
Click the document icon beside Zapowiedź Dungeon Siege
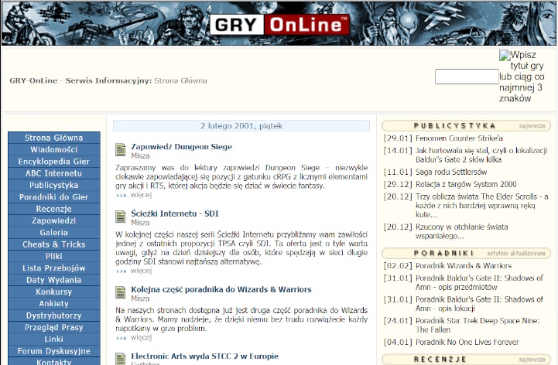click(x=121, y=150)
